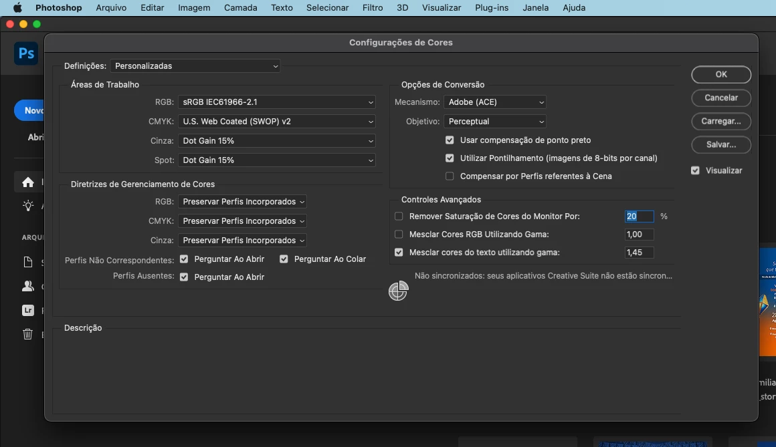Toggle Perfis Ausentes Perguntar Ao Abrir checkbox
This screenshot has height=447, width=776.
pos(184,277)
